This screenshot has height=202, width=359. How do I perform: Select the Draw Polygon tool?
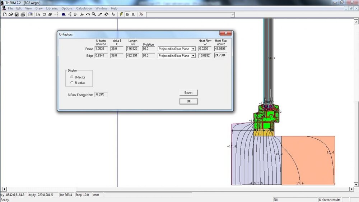(x=38, y=14)
